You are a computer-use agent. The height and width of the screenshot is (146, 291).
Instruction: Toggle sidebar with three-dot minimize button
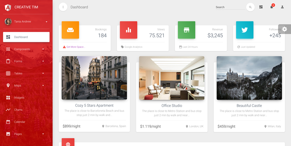(63, 7)
